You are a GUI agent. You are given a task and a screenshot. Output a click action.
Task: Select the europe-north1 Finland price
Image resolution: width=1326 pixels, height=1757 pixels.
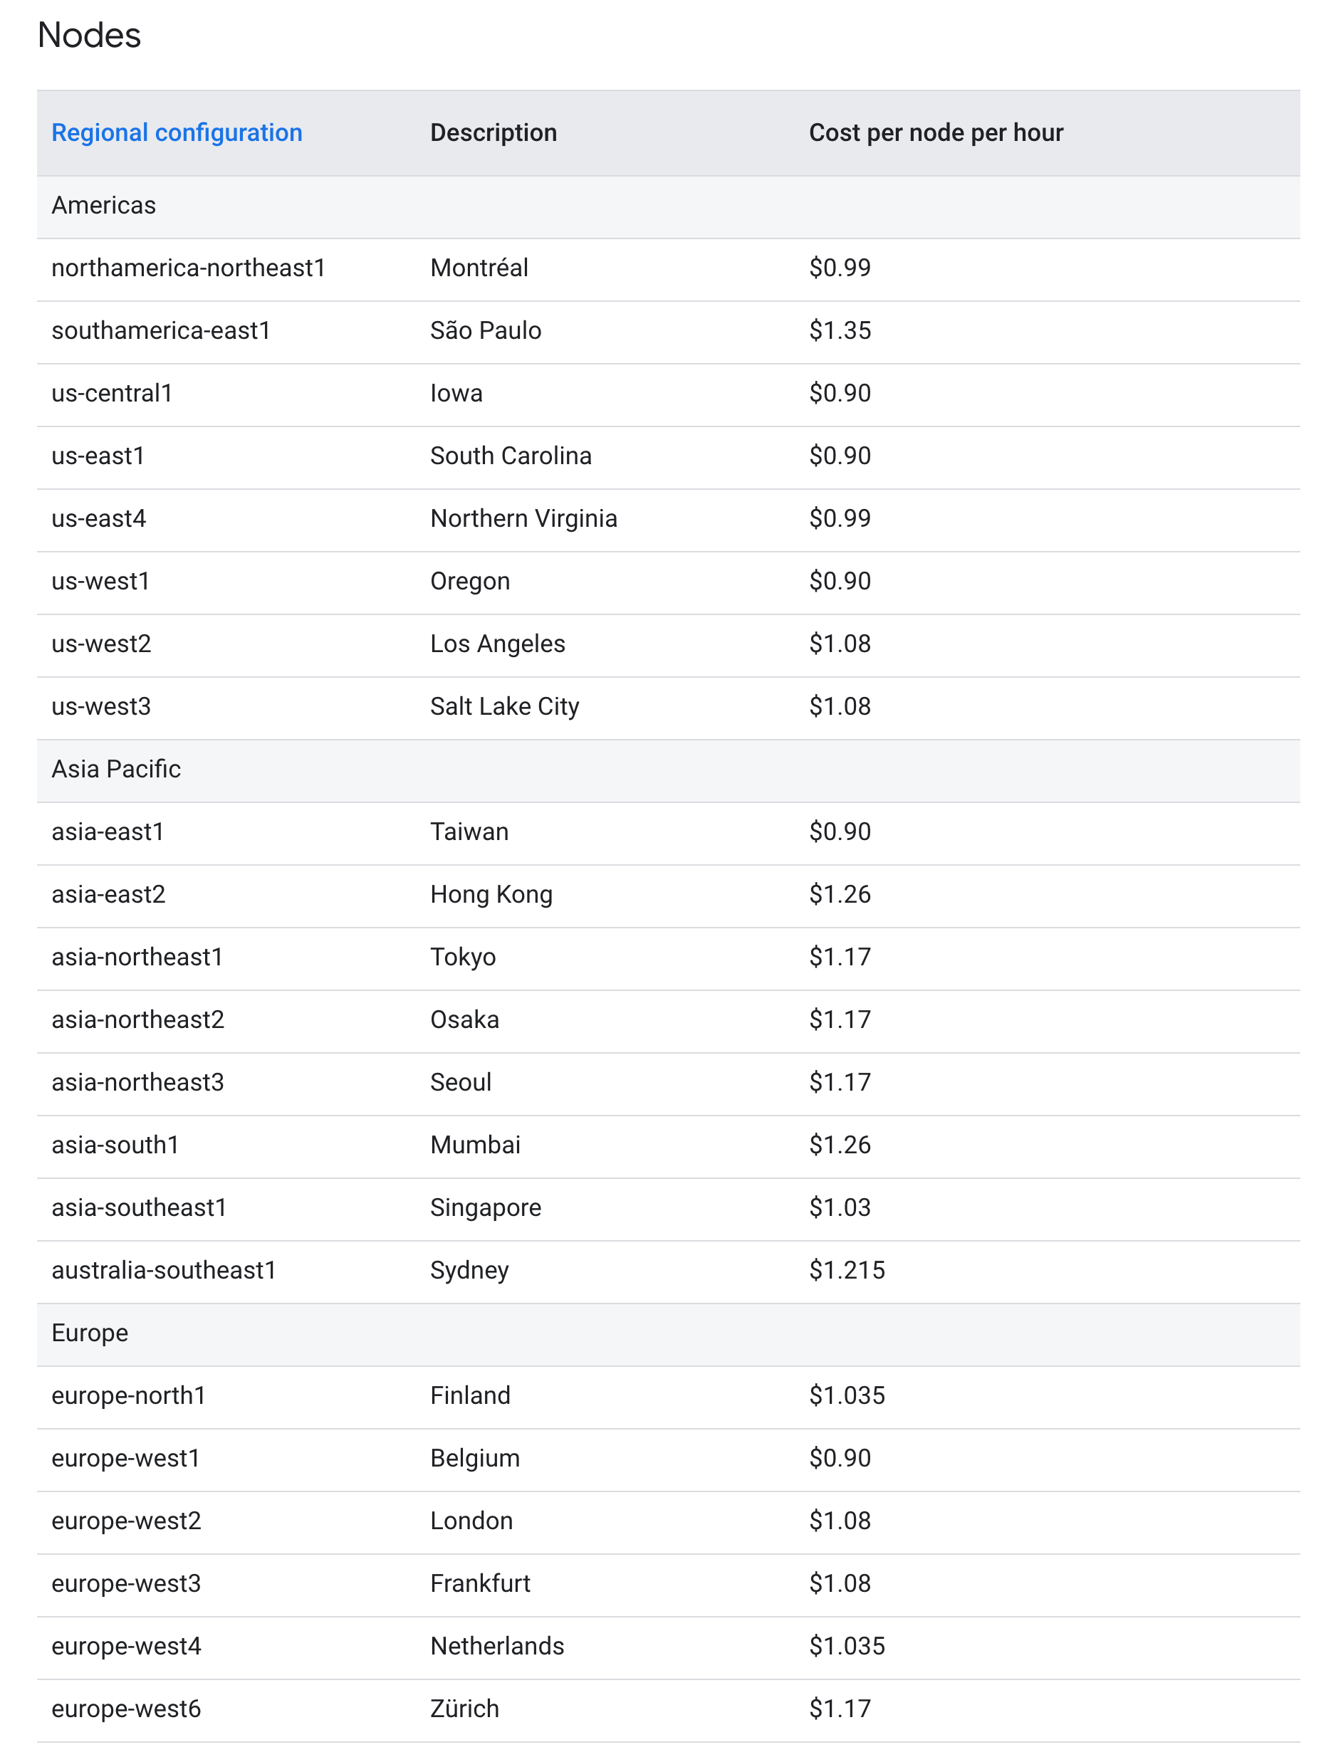click(847, 1395)
